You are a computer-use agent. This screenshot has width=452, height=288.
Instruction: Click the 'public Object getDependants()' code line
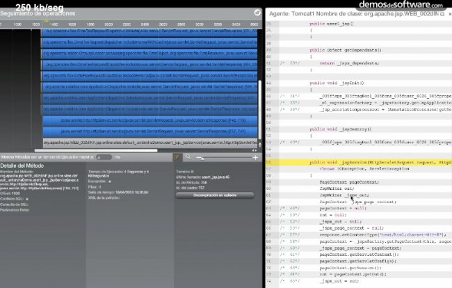[x=346, y=50]
